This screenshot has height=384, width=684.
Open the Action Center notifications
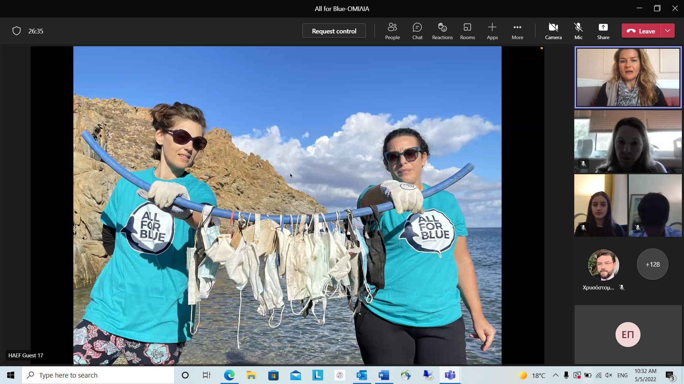[x=670, y=375]
